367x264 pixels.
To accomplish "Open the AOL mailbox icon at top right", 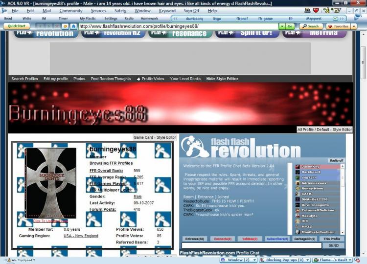I will click(x=308, y=10).
